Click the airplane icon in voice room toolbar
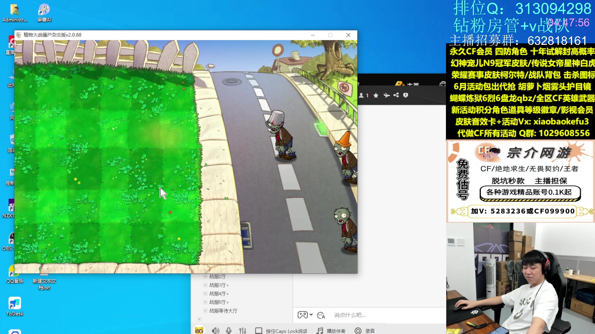Viewport: 595px width, 334px height. click(x=386, y=95)
